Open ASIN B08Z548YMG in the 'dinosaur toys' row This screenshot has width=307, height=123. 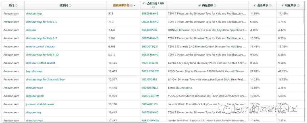click(x=150, y=14)
